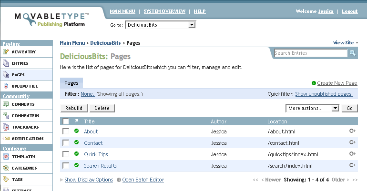Click the Tags sidebar icon
367x191 pixels.
[x=6, y=180]
